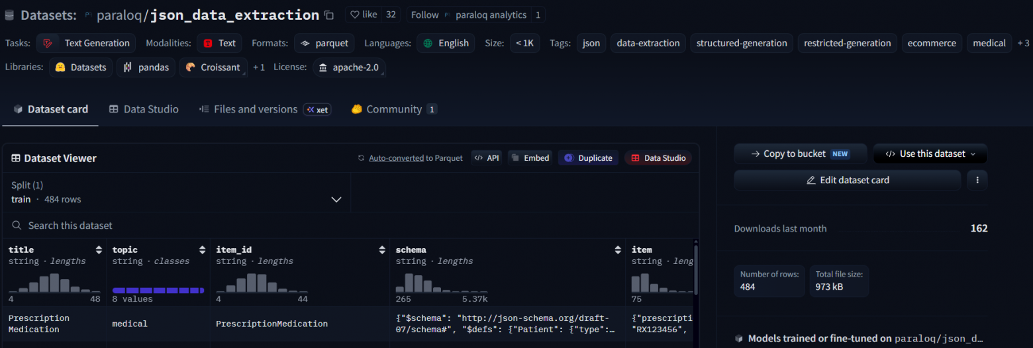Sort by the topic column
Image resolution: width=1033 pixels, height=348 pixels.
(x=203, y=250)
